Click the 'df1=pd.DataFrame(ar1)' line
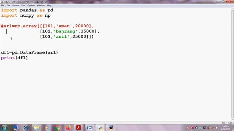 (x=29, y=52)
